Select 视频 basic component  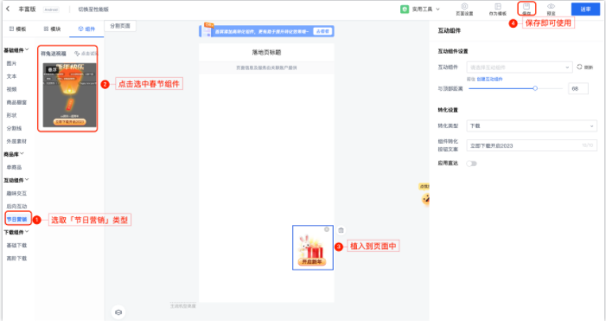pyautogui.click(x=11, y=89)
